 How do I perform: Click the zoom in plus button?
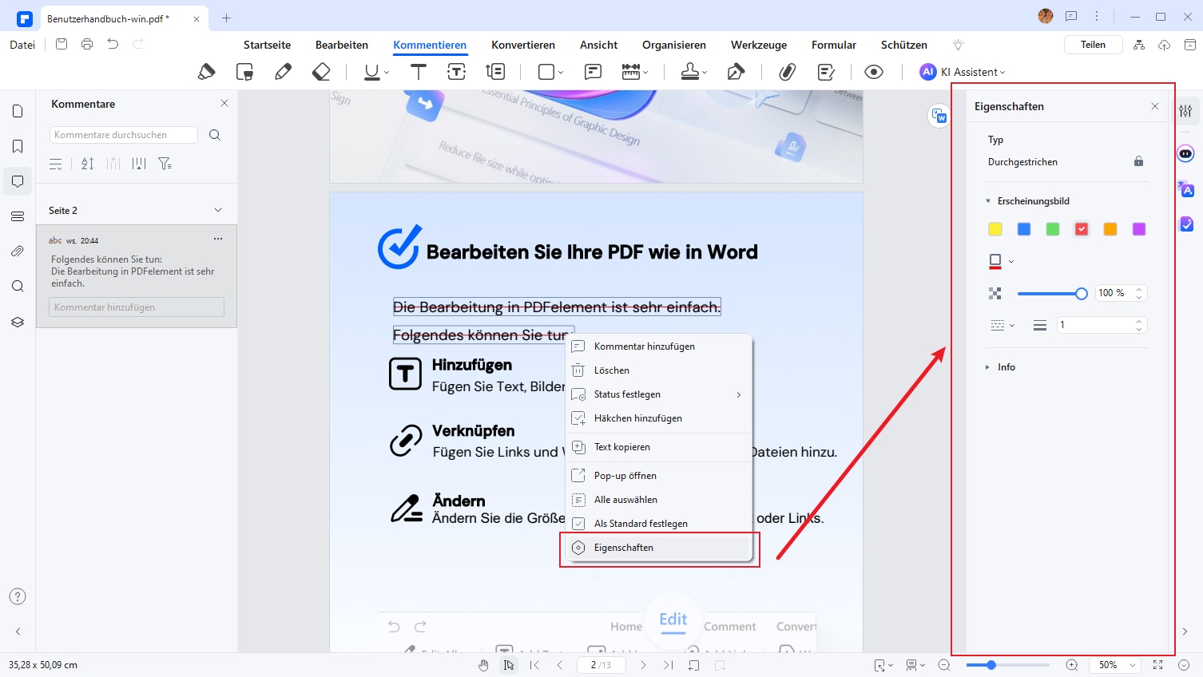pyautogui.click(x=1072, y=665)
